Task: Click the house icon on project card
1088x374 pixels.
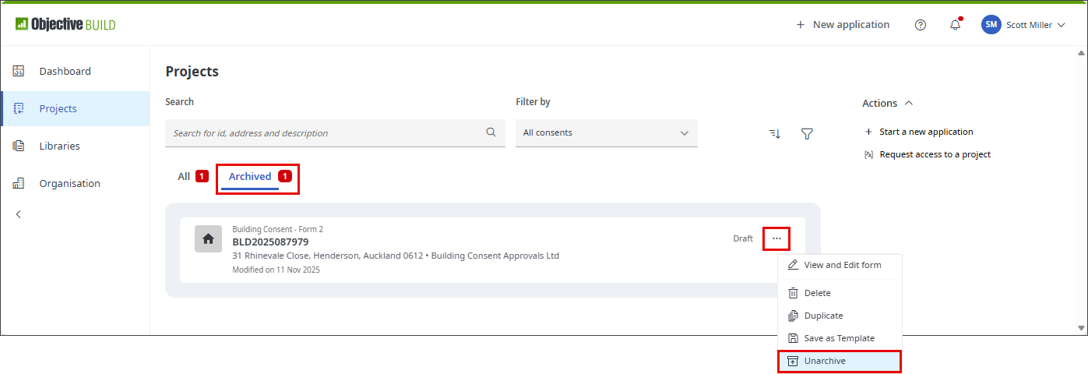Action: pos(208,239)
